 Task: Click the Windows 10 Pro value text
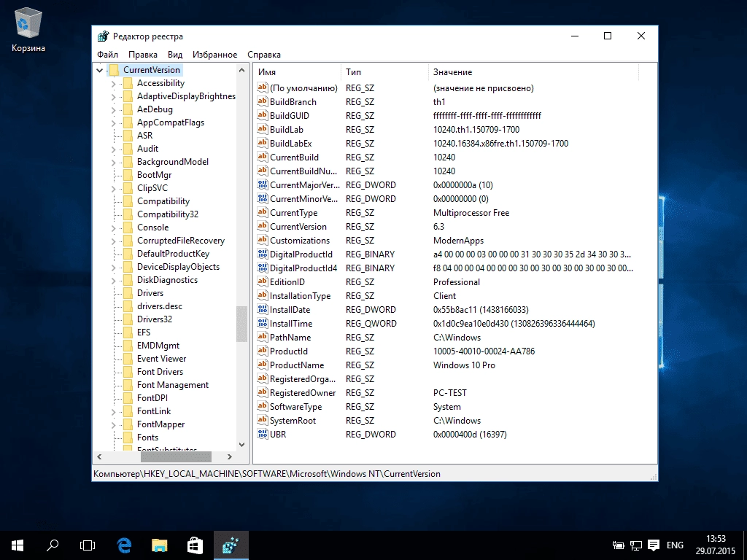[464, 365]
